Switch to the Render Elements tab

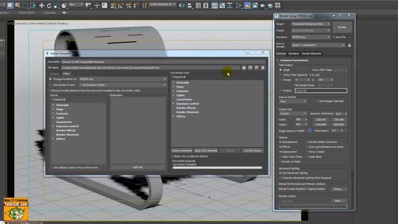[x=312, y=54]
